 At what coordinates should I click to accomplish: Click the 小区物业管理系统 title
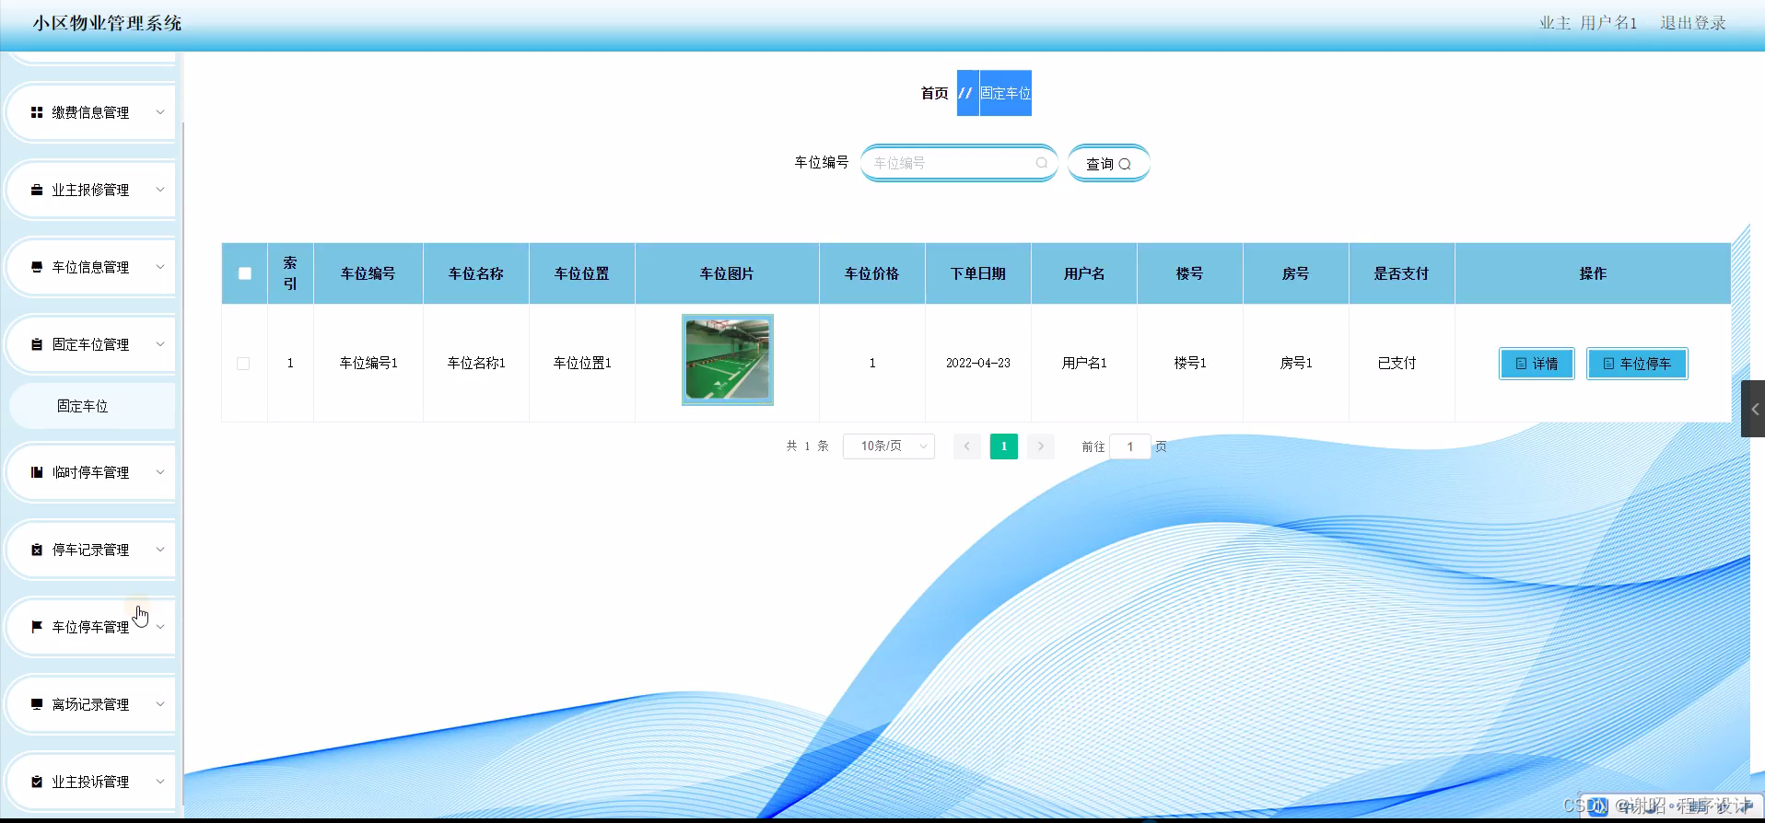108,23
